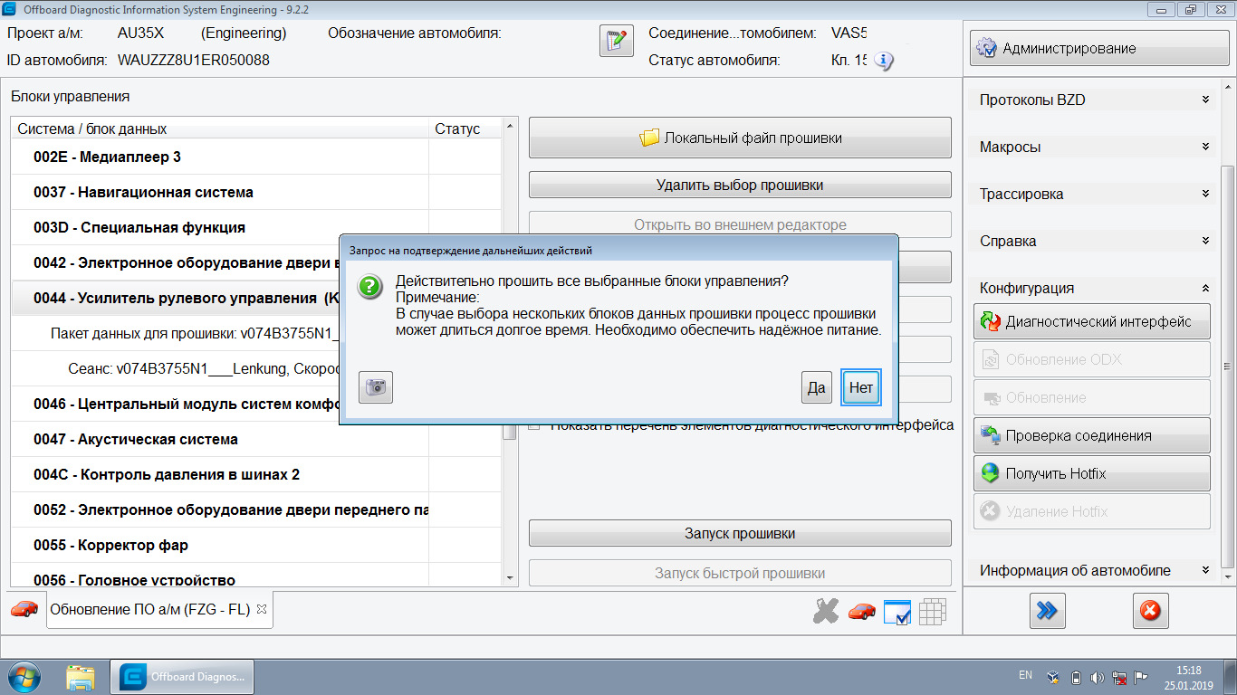Select the Пакет данных для прошивки row
Image resolution: width=1237 pixels, height=695 pixels.
tap(176, 333)
